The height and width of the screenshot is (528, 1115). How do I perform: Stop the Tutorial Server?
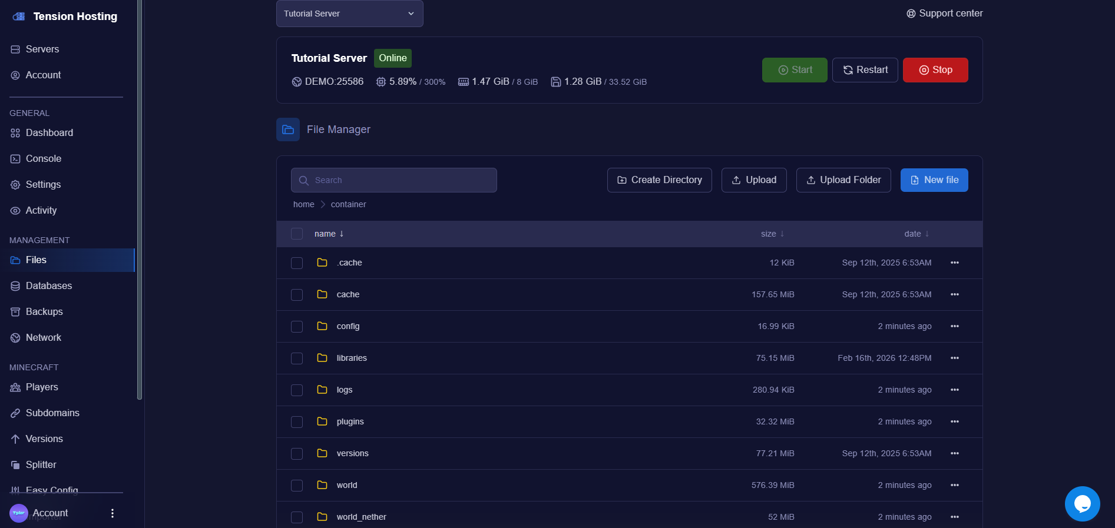[935, 70]
